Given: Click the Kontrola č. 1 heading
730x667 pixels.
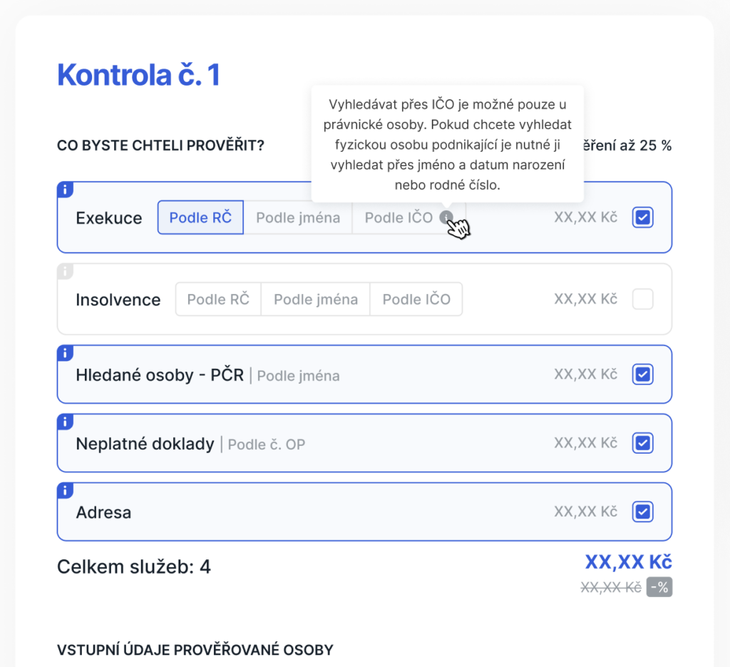Looking at the screenshot, I should point(138,75).
